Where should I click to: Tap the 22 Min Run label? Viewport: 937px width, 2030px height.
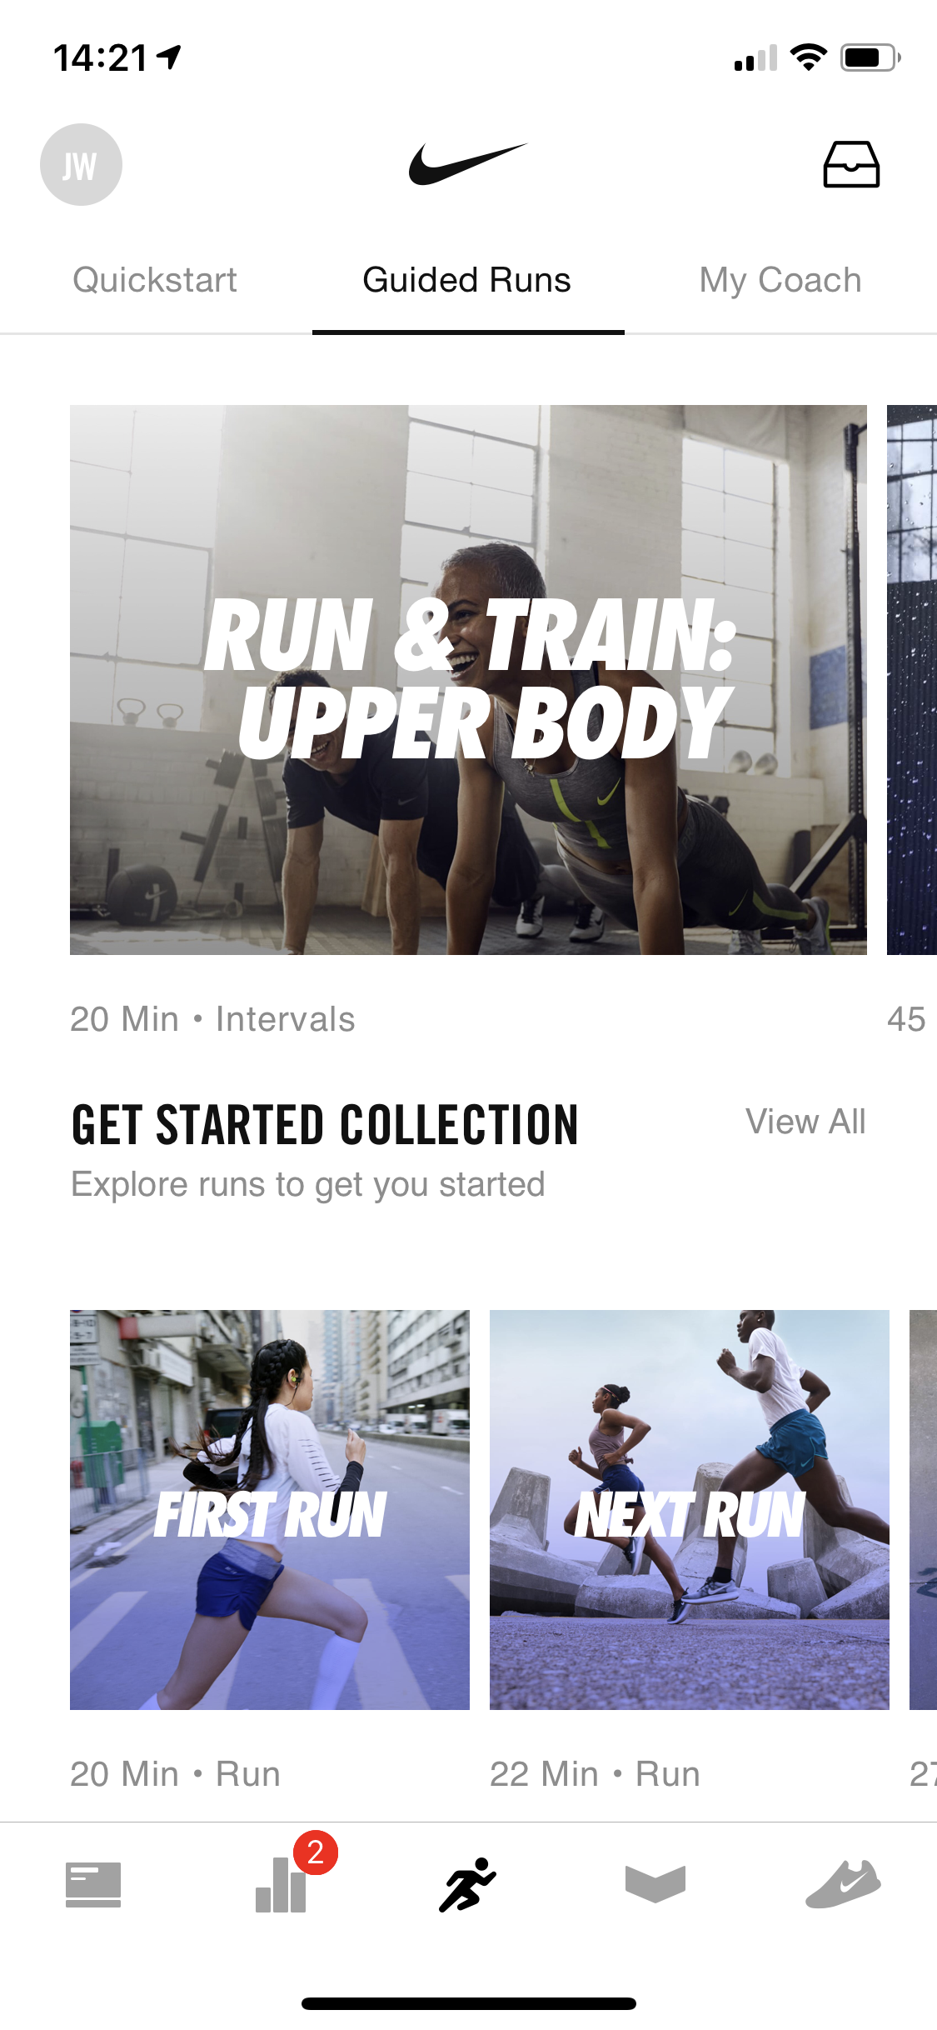[x=595, y=1774]
